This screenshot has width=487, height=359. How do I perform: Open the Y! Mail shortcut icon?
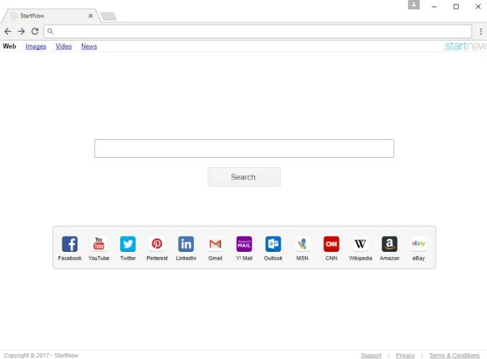[x=244, y=244]
